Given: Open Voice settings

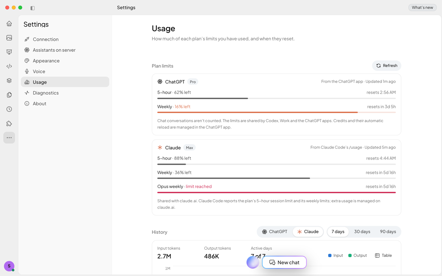Looking at the screenshot, I should click(x=65, y=71).
